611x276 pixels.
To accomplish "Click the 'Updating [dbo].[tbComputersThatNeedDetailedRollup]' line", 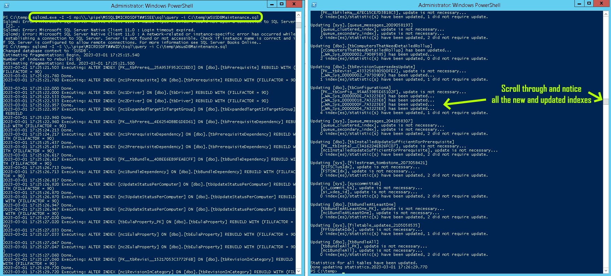I will [x=371, y=46].
